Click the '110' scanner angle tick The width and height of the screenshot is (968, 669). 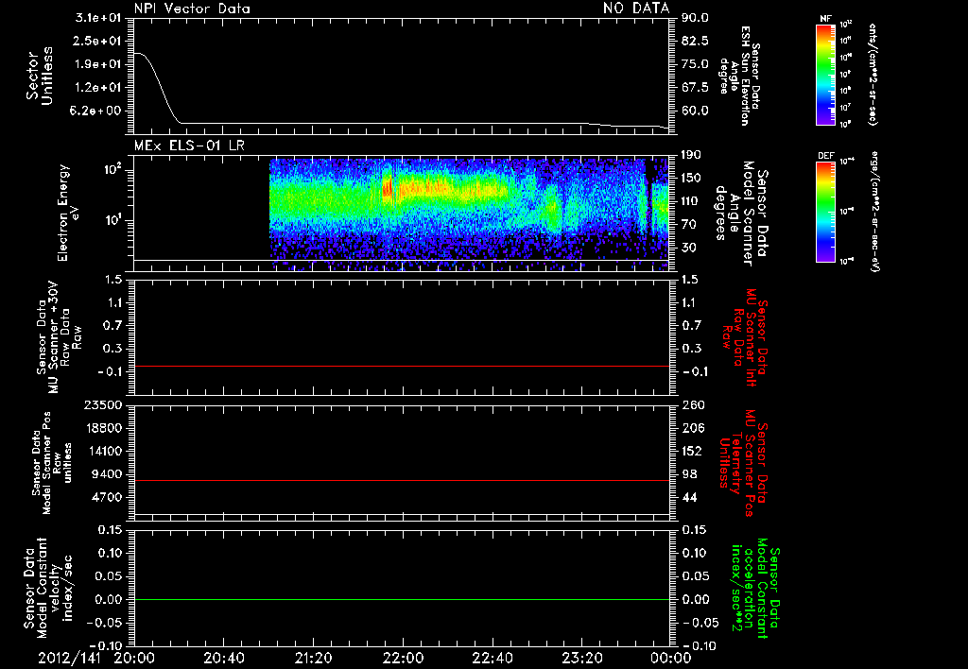693,201
